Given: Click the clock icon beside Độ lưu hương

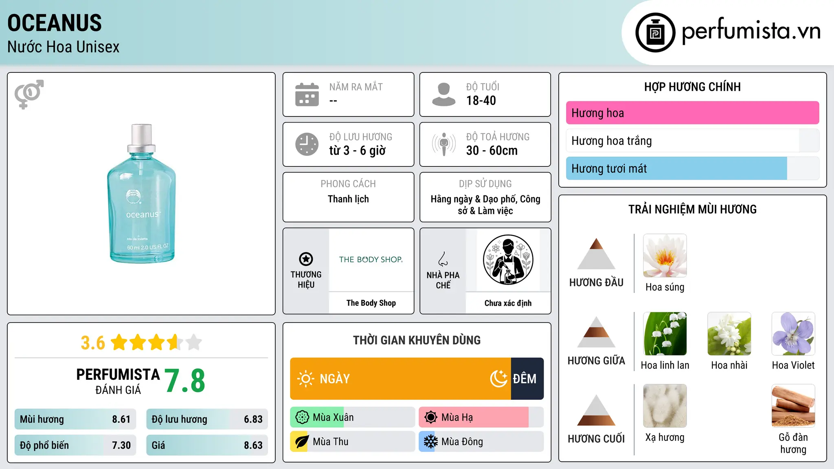Looking at the screenshot, I should click(307, 144).
